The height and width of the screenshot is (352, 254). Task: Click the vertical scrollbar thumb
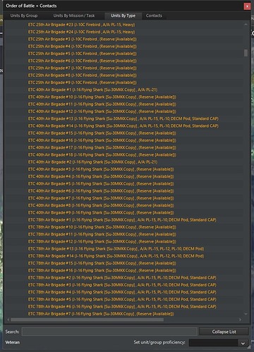pos(246,53)
